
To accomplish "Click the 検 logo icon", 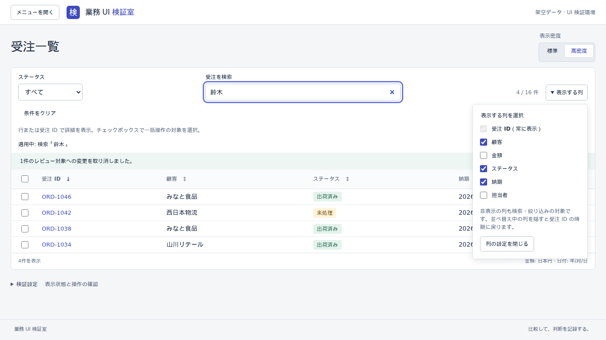I will tap(73, 12).
